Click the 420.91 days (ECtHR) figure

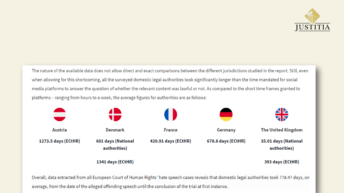[x=171, y=141]
